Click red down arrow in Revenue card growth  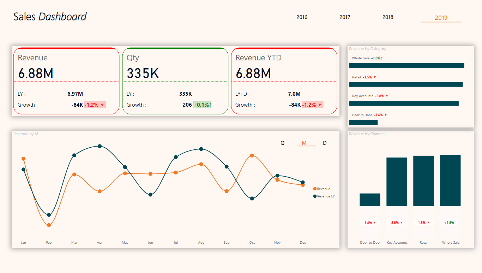(102, 105)
